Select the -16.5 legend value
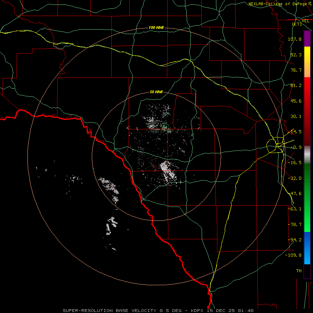The width and height of the screenshot is (313, 313). [295, 163]
